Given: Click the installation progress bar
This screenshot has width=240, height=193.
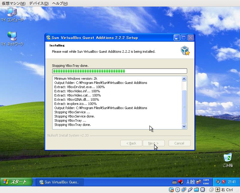Looking at the screenshot, I should [x=119, y=71].
